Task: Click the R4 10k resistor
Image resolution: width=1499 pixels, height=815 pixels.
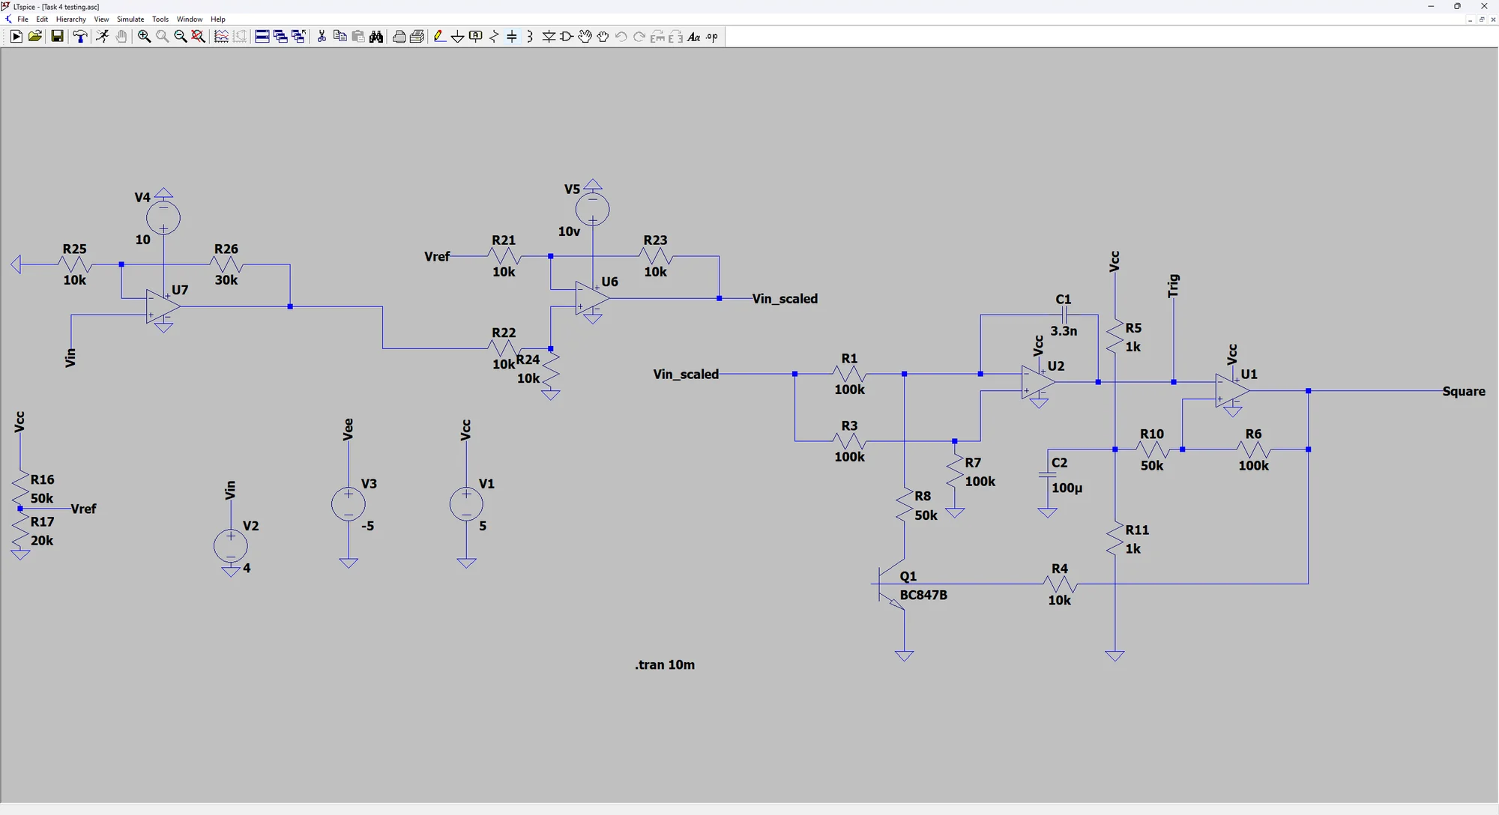Action: (1059, 584)
